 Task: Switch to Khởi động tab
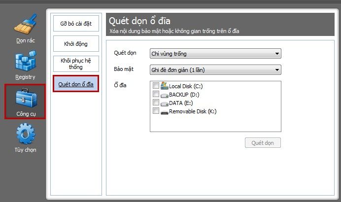[76, 43]
